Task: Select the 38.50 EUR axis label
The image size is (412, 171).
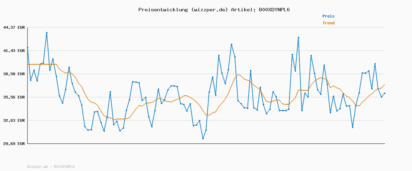Action: [14, 74]
